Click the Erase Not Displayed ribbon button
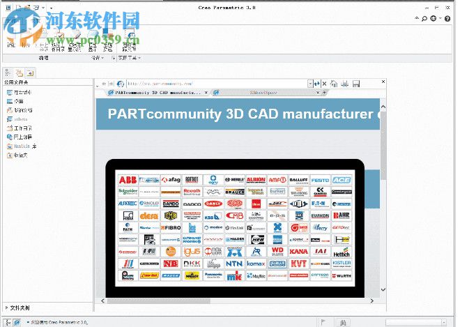The image size is (460, 327). [74, 40]
